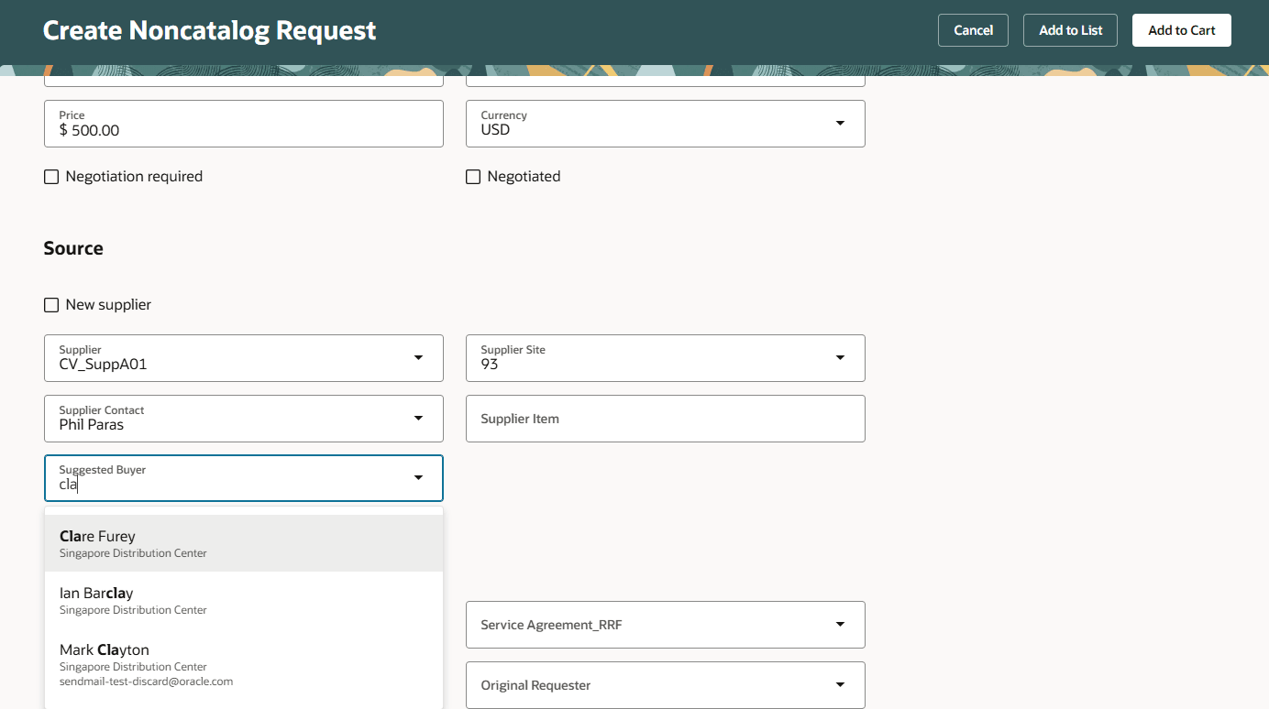
Task: Click the Supplier Item input field
Action: click(665, 418)
